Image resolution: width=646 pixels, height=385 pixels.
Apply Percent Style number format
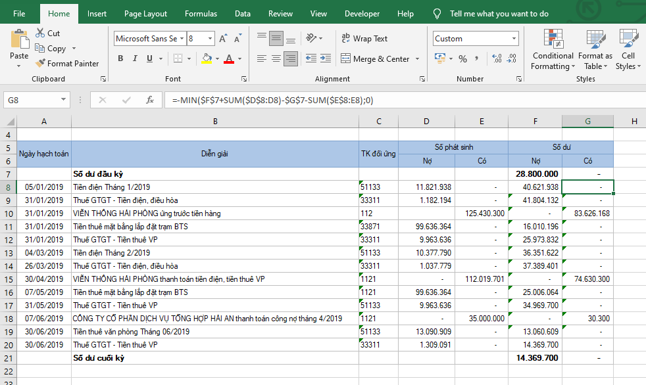(462, 59)
